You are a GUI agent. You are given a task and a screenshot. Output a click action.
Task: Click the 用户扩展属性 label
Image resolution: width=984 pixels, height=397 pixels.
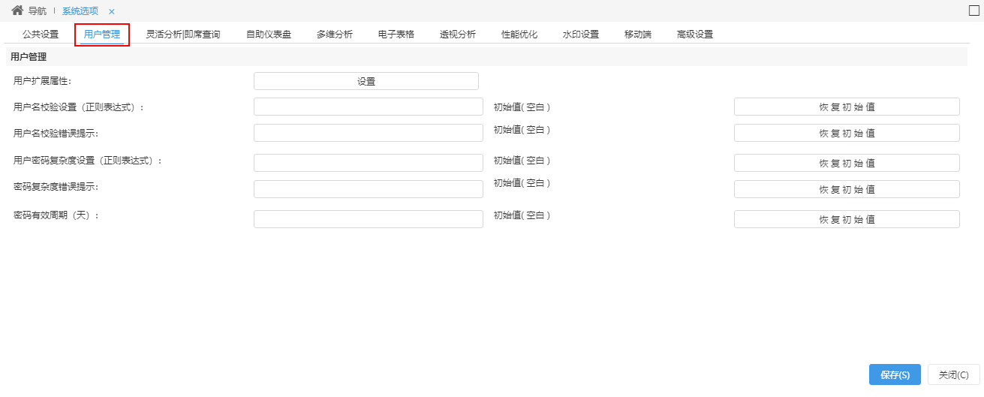pyautogui.click(x=43, y=80)
